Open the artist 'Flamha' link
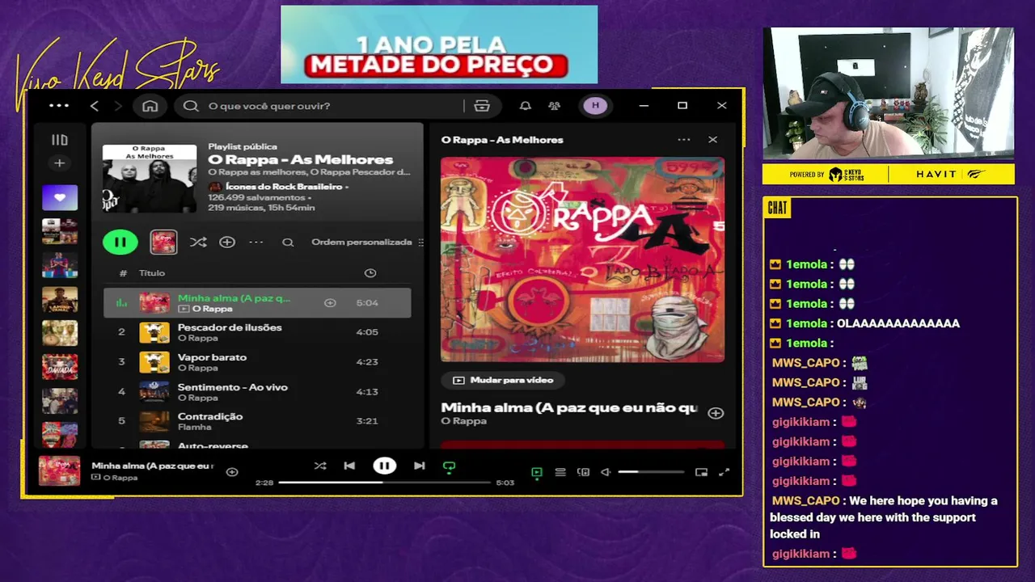 [194, 427]
